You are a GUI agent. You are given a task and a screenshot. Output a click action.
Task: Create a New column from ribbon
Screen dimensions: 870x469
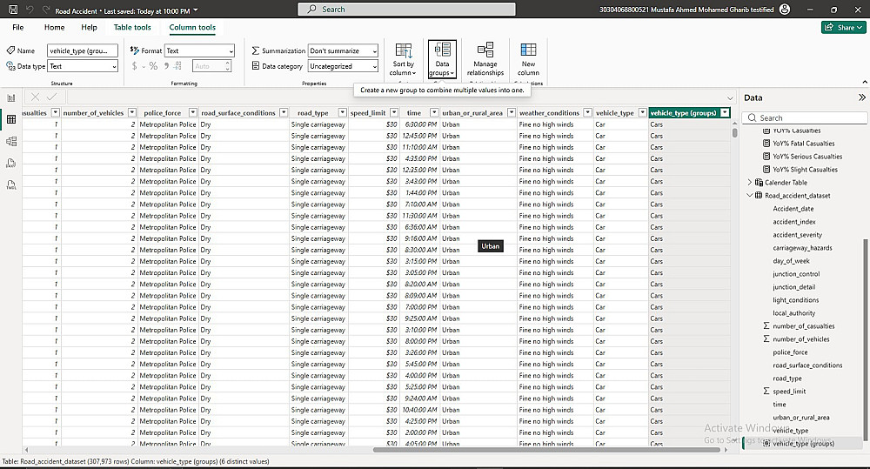(x=528, y=59)
